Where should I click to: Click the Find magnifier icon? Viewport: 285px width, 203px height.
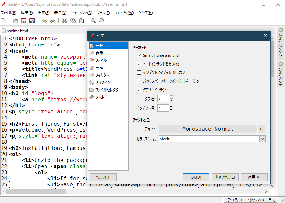click(x=94, y=21)
